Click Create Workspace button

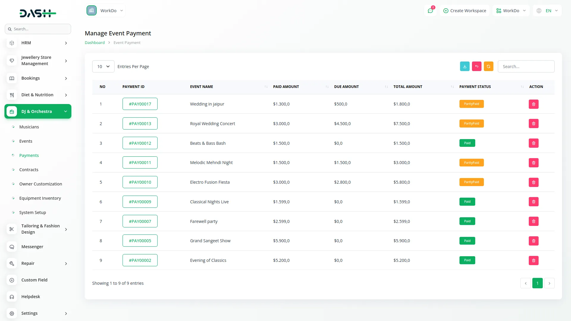click(x=465, y=11)
